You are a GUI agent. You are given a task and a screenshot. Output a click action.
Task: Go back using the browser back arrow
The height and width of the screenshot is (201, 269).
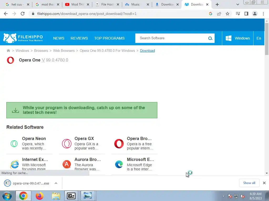6,14
